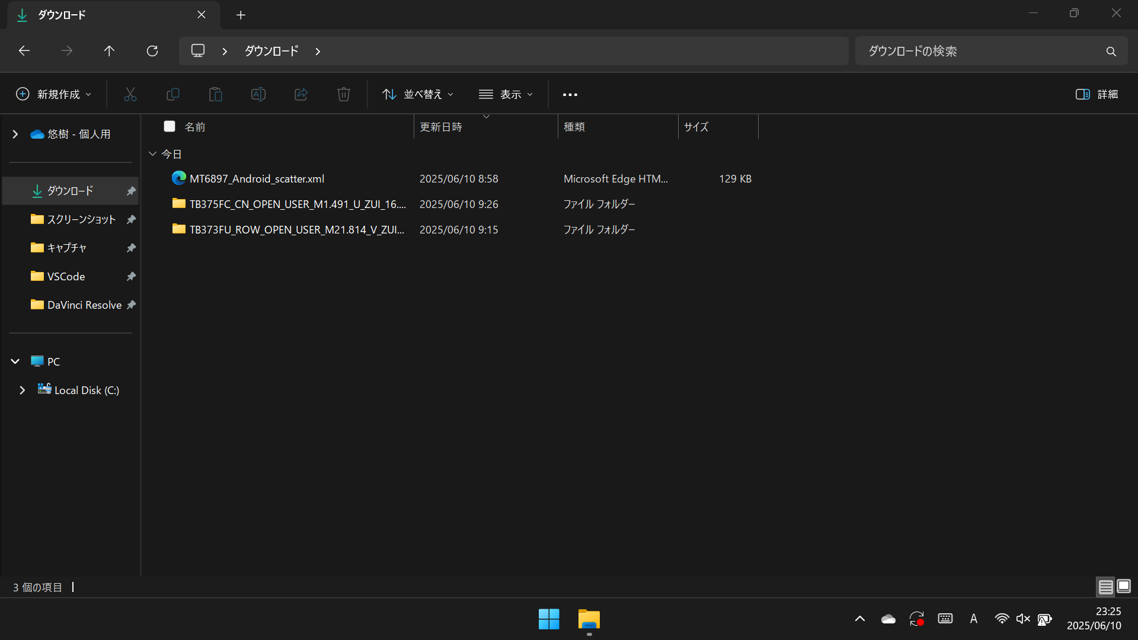Image resolution: width=1138 pixels, height=640 pixels.
Task: Click the Paste clipboard icon
Action: pyautogui.click(x=216, y=94)
